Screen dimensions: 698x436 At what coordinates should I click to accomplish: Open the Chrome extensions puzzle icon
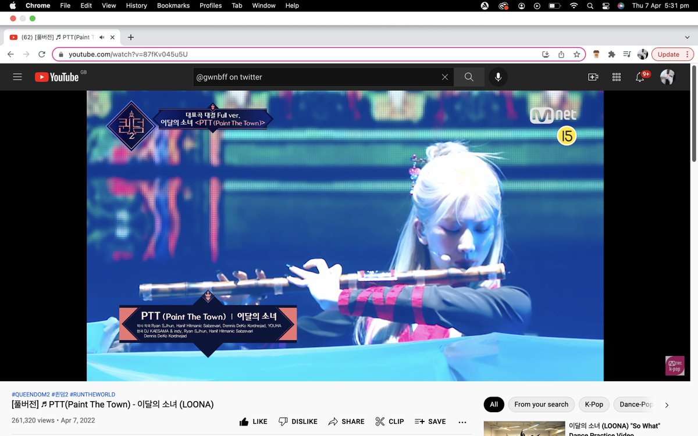[x=611, y=54]
